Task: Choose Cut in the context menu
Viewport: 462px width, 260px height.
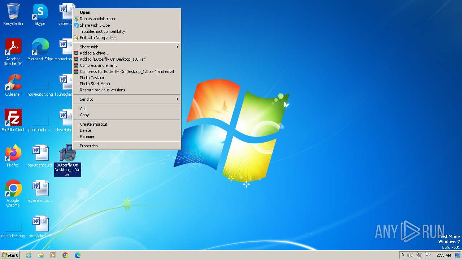Action: [x=127, y=109]
